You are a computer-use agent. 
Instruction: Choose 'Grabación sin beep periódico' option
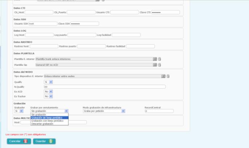pos(49,118)
